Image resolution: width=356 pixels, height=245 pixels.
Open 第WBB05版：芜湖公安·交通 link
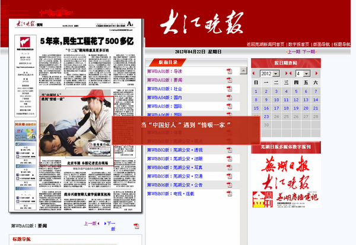point(174,176)
